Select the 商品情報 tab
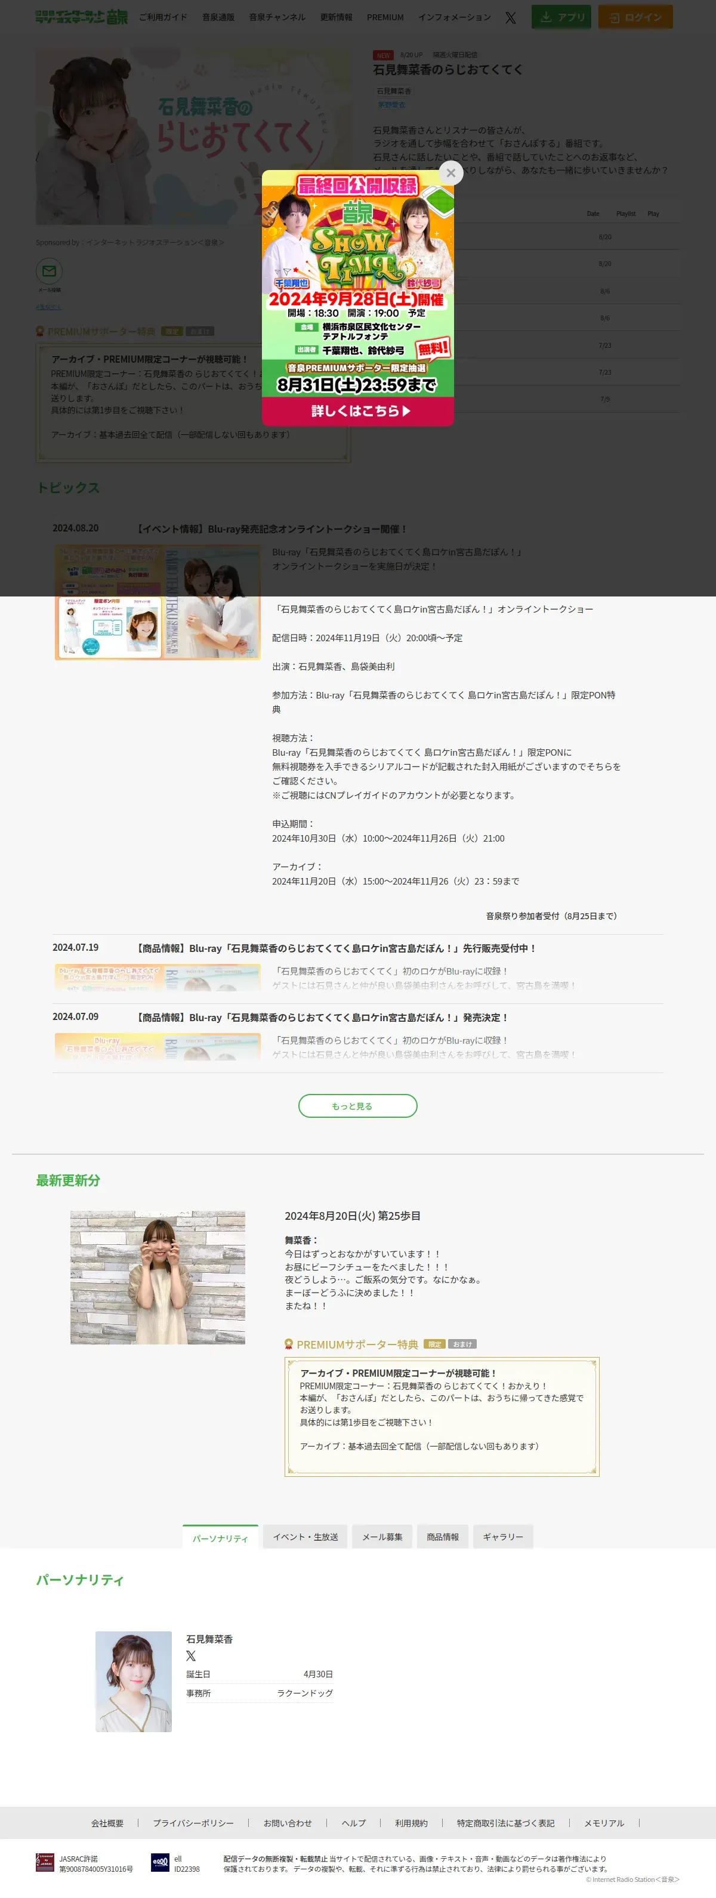The height and width of the screenshot is (1898, 716). click(x=443, y=1537)
